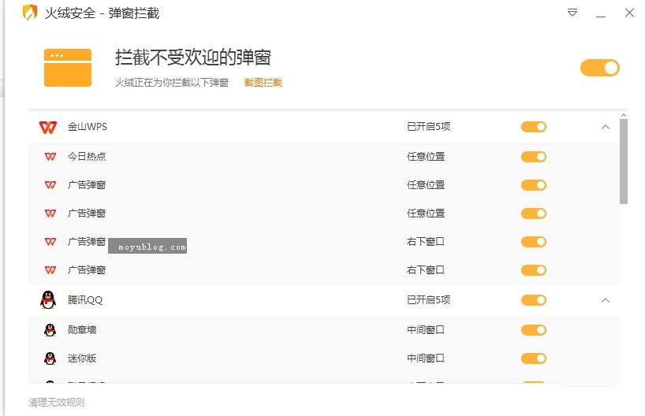Viewport: 645px width, 416px height.
Task: Click 已开启5项 status in 金山WPS row
Action: (x=428, y=127)
